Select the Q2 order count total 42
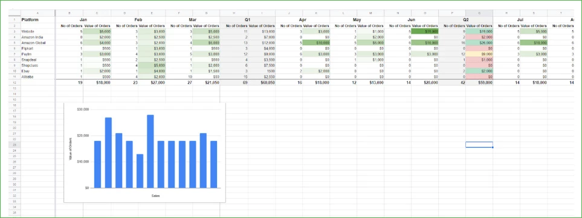The width and height of the screenshot is (582, 218). pos(452,83)
